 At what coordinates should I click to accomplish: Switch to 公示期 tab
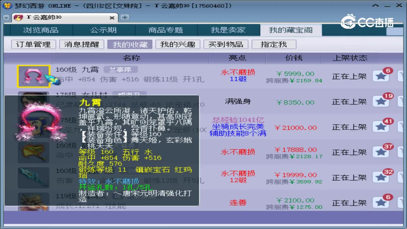(x=103, y=30)
